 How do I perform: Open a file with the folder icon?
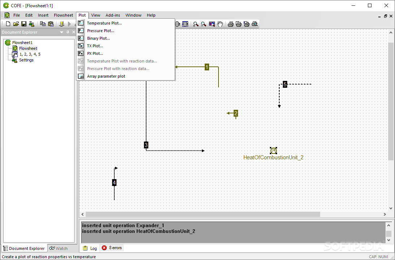pyautogui.click(x=16, y=24)
